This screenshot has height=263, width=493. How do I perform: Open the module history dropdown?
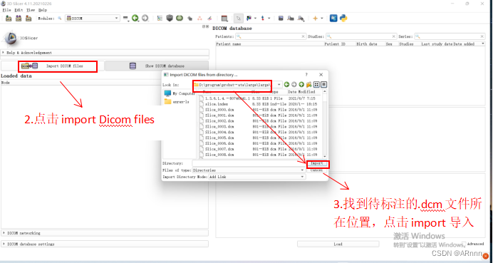[x=126, y=19]
